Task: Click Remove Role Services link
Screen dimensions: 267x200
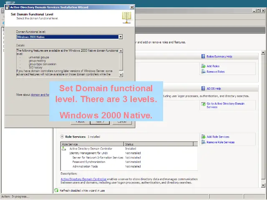Action: coord(221,142)
